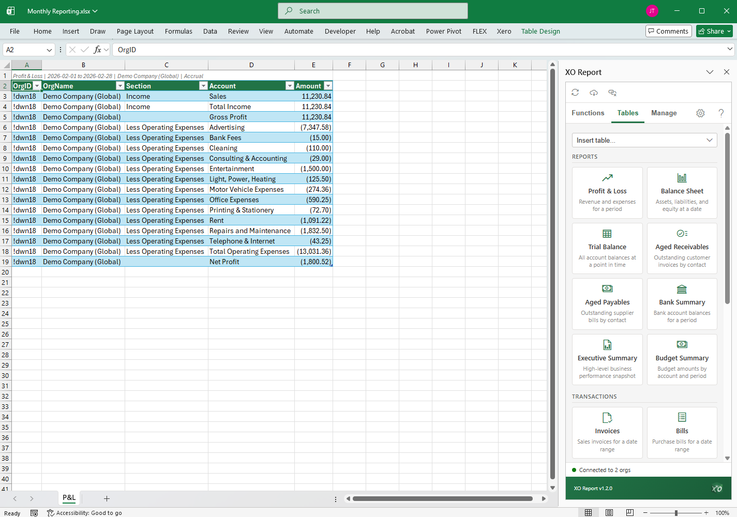
Task: Insert the Profit & Loss report card
Action: [x=607, y=193]
